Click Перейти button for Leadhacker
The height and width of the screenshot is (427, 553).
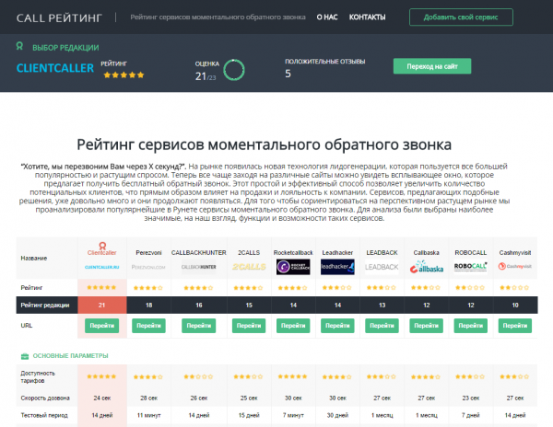(x=337, y=326)
